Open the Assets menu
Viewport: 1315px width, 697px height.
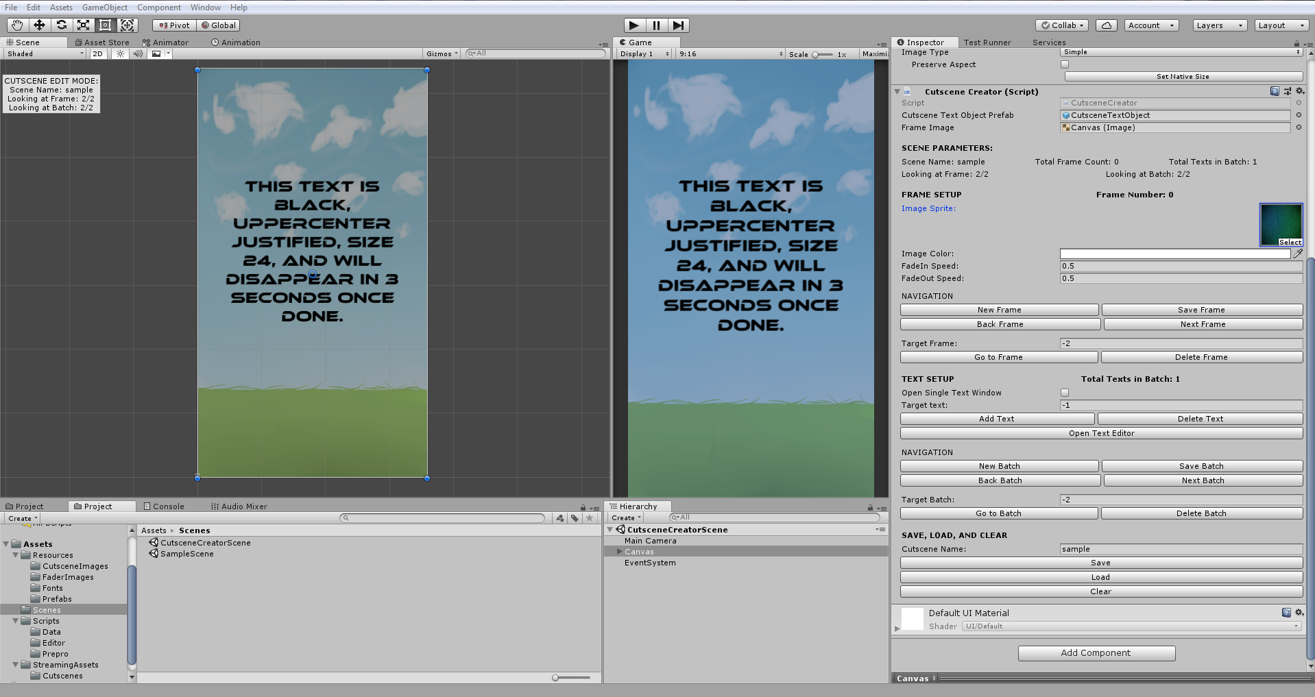click(x=61, y=8)
